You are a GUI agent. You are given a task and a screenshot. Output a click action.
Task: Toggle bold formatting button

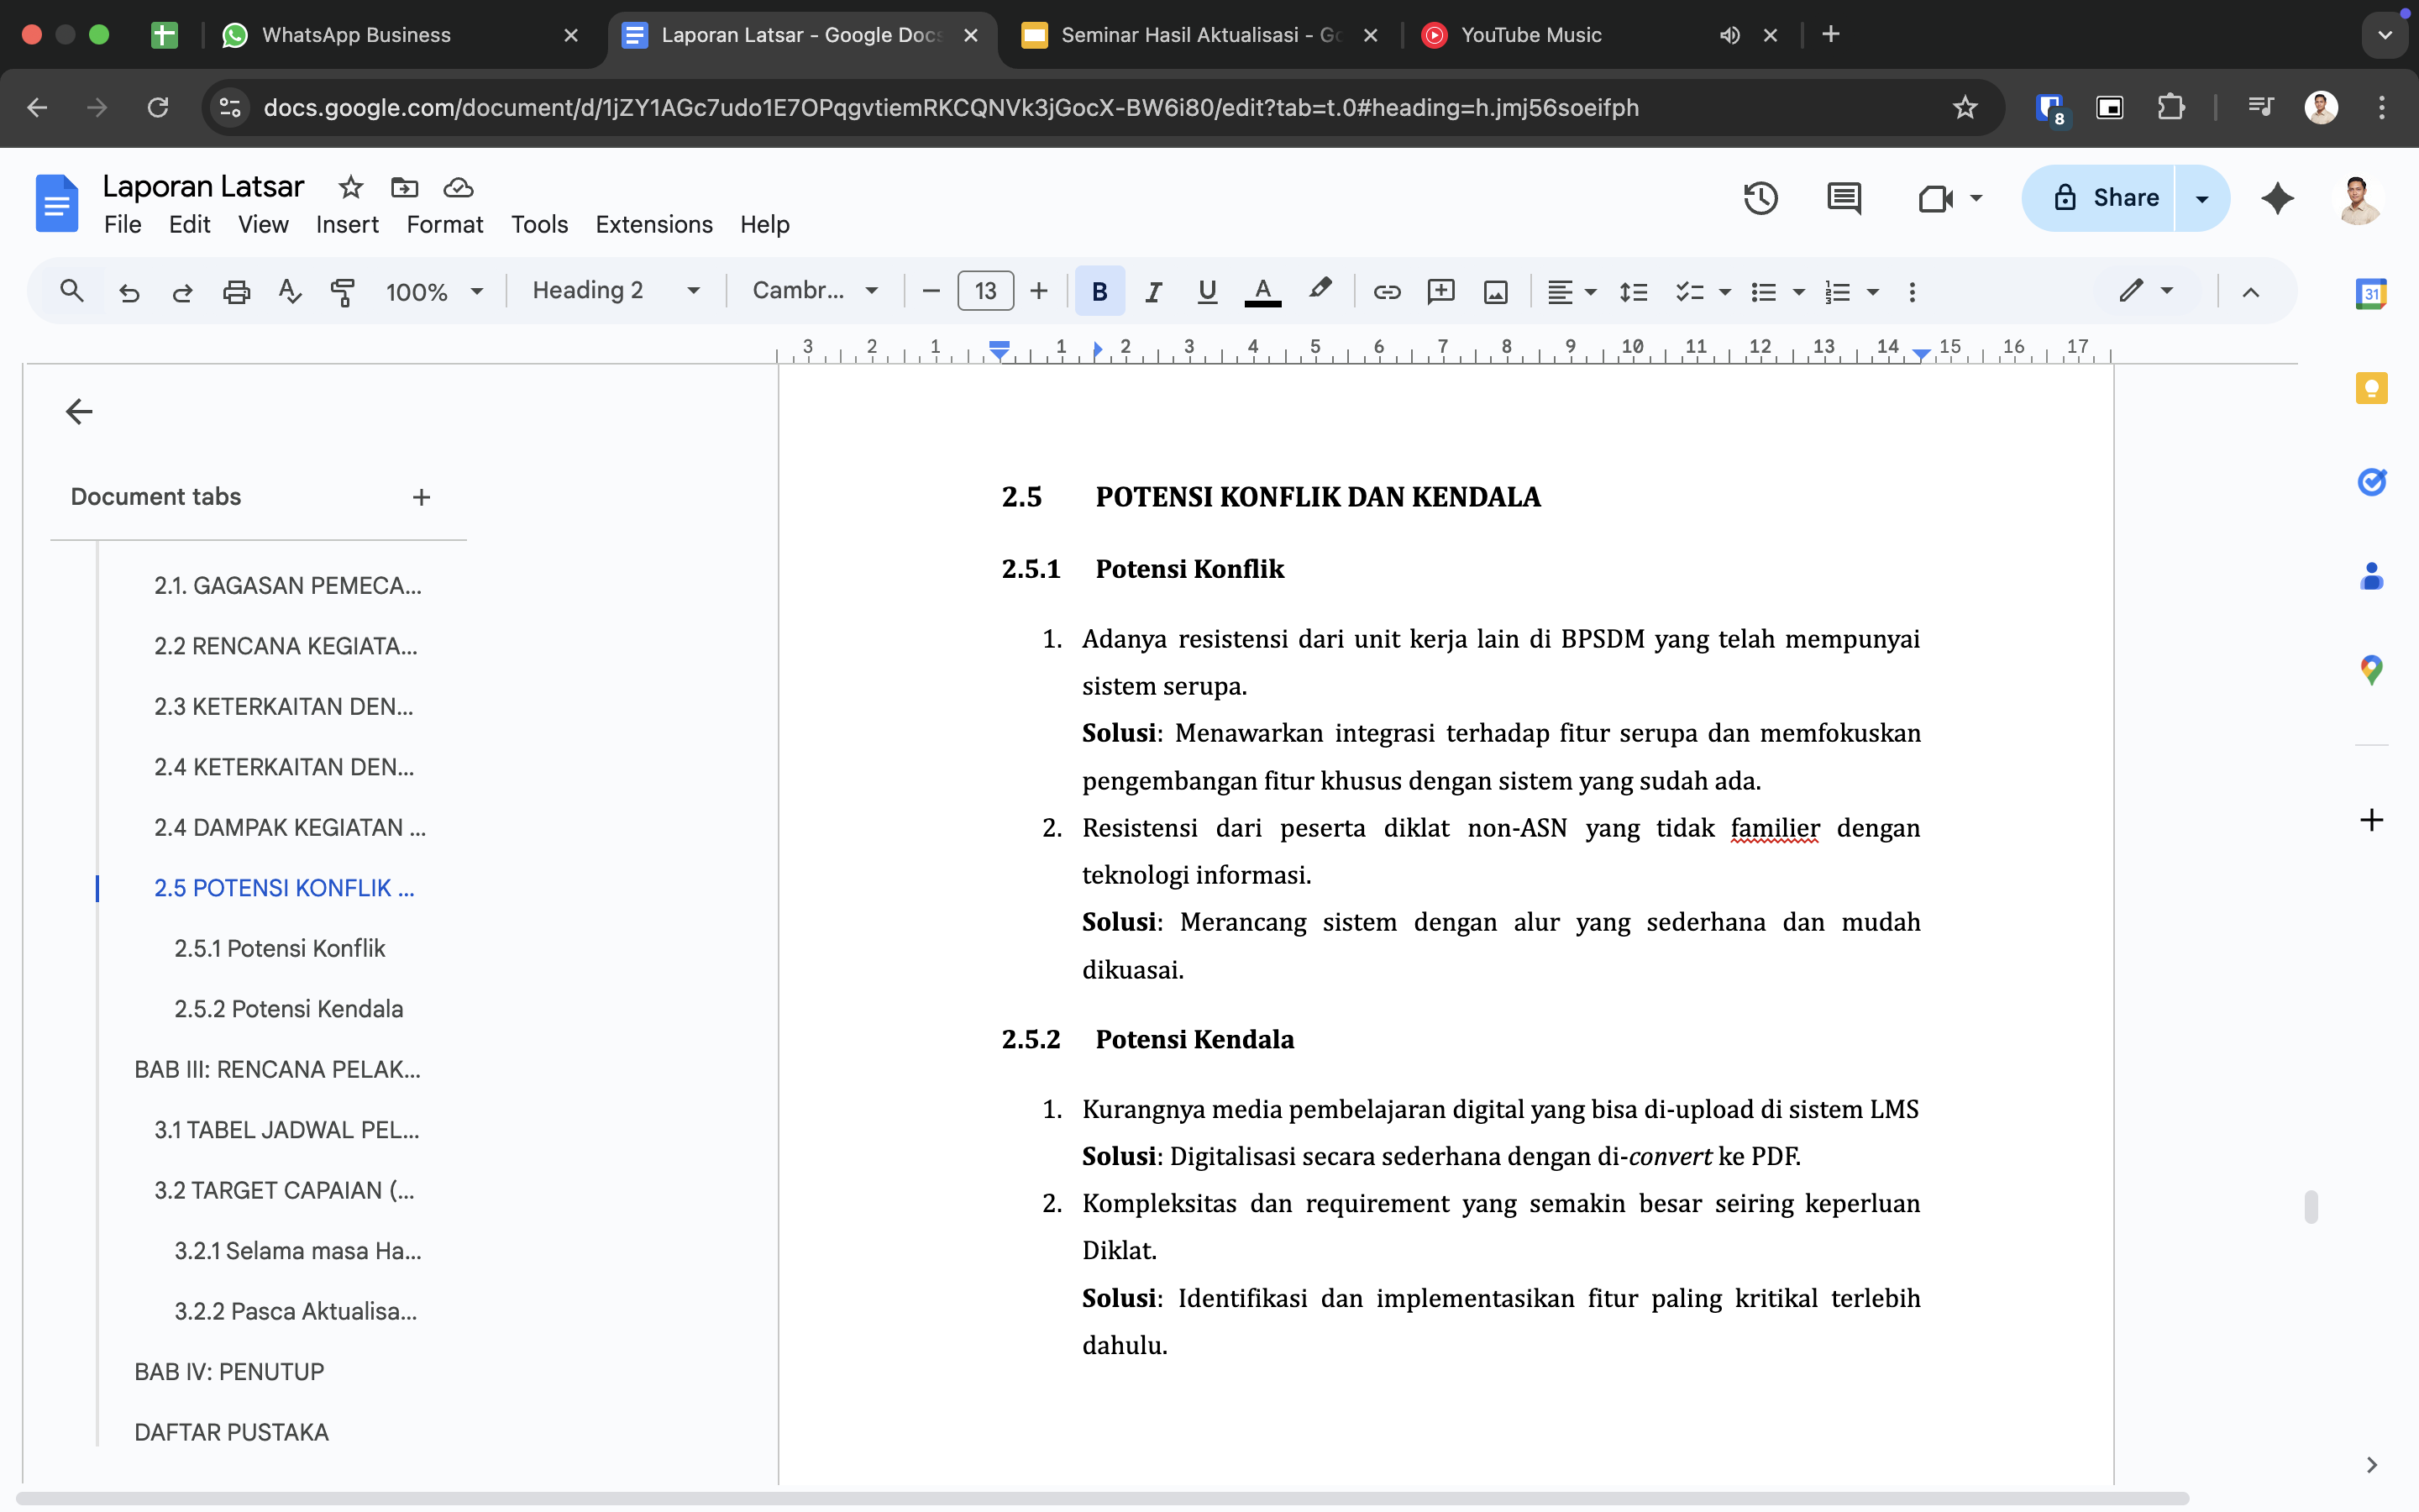pos(1099,291)
